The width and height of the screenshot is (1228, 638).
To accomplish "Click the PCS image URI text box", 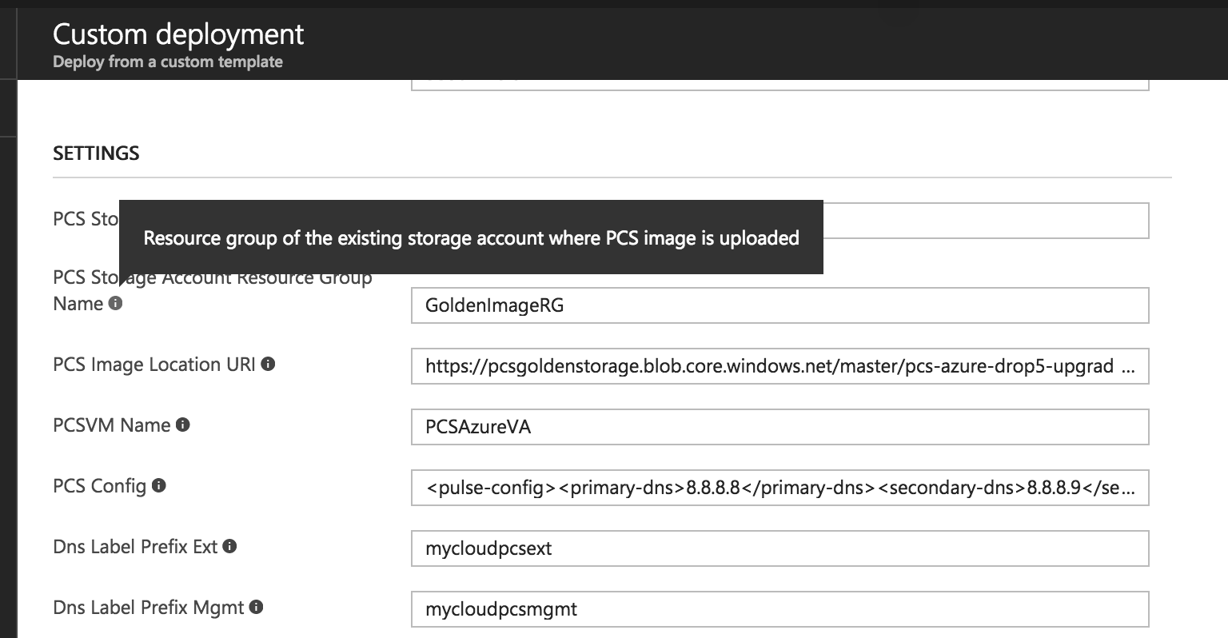I will (x=779, y=366).
